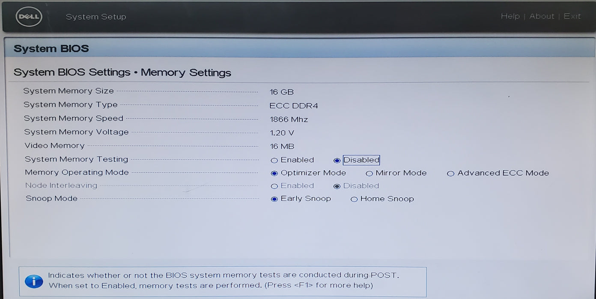Screen dimensions: 596x299
Task: Click the System Memory Speed label
Action: (x=74, y=118)
